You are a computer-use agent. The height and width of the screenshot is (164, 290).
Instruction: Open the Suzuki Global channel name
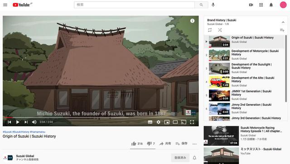(25, 156)
